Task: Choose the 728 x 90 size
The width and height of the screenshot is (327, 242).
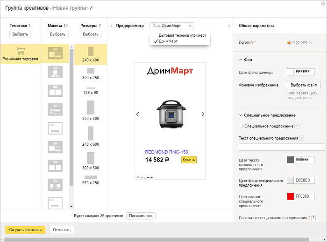Action: coord(91,91)
